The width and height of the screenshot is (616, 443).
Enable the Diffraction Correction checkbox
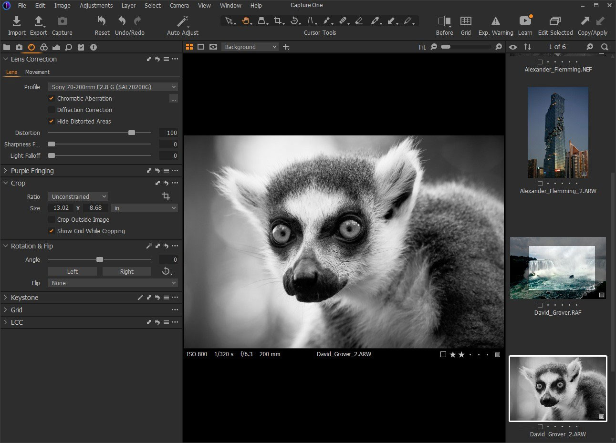pos(52,110)
